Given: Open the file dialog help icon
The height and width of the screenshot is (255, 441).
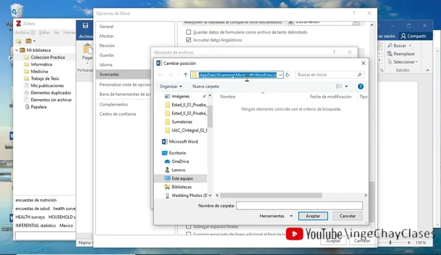Looking at the screenshot, I should click(360, 86).
